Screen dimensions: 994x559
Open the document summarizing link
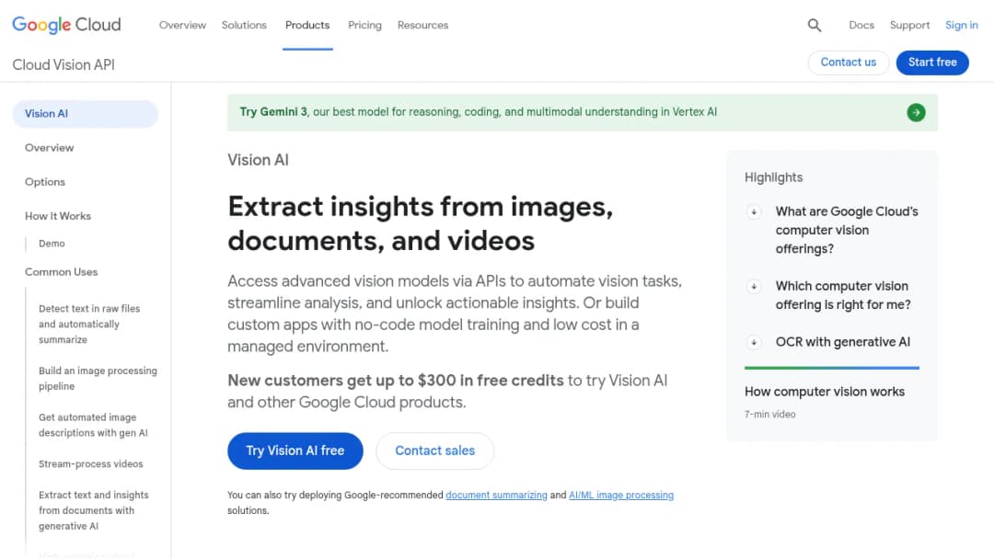pos(496,495)
